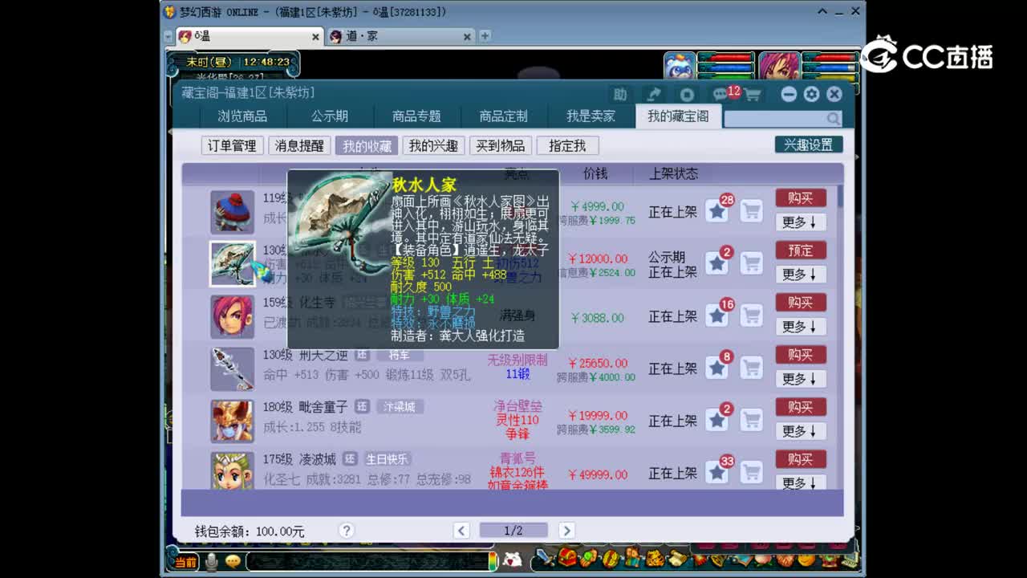Add ¥4999.00 item to cart
Viewport: 1027px width, 578px height.
751,211
